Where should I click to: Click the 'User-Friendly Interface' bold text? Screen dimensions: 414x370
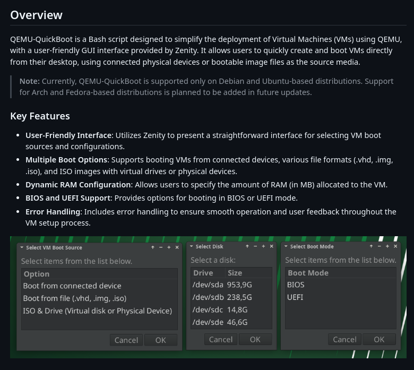tap(68, 135)
